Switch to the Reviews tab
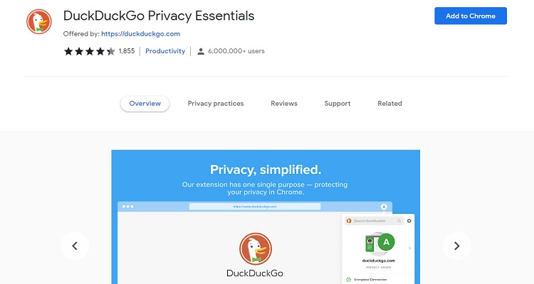Viewport: 534px width, 284px height. tap(284, 104)
